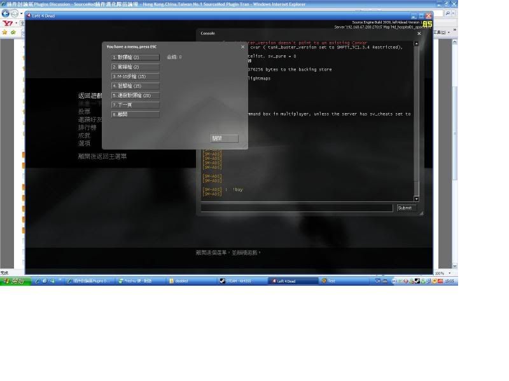Close the buy menu with X icon

242,46
